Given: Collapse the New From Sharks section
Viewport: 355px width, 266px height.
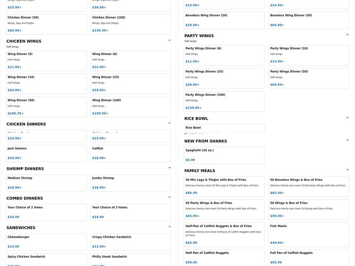Looking at the screenshot, I should [347, 141].
